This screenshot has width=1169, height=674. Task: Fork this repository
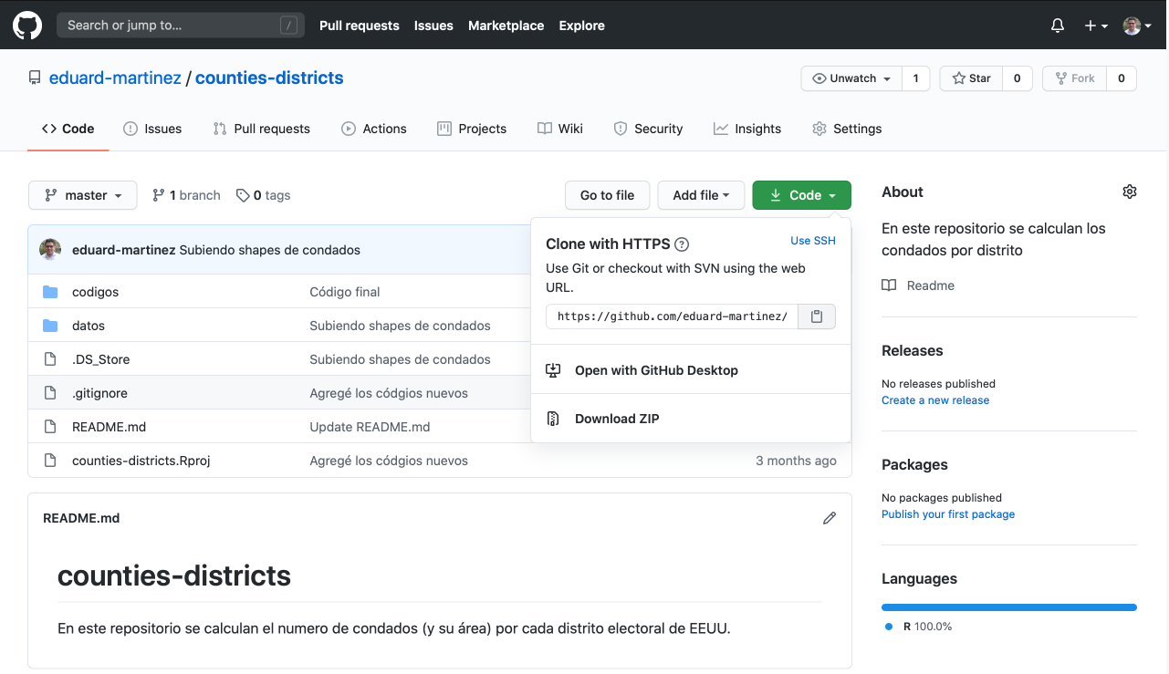point(1074,78)
